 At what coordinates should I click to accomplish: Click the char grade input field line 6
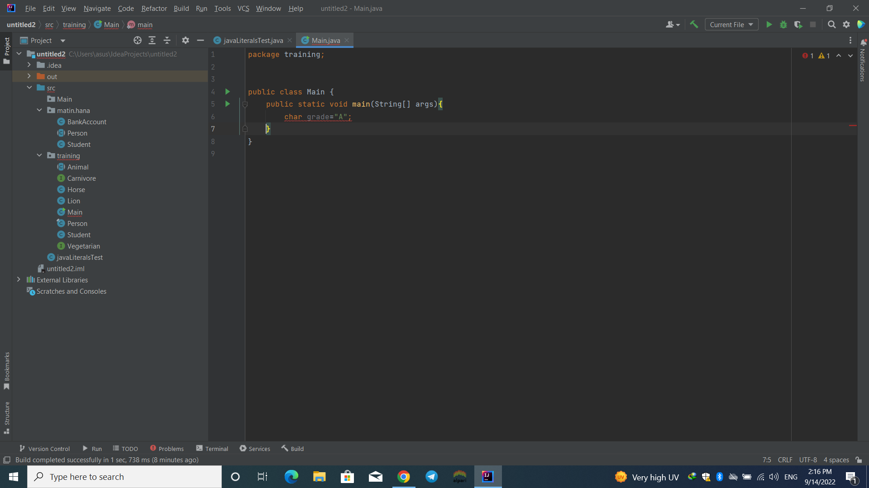pos(318,117)
